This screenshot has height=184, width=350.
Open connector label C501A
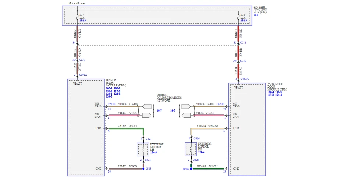click(x=83, y=75)
